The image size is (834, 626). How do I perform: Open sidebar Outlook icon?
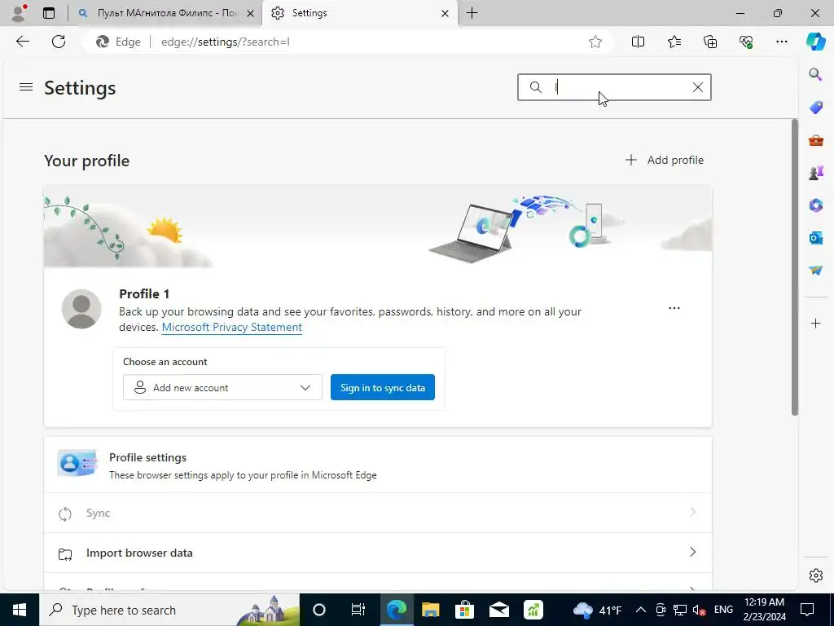815,237
